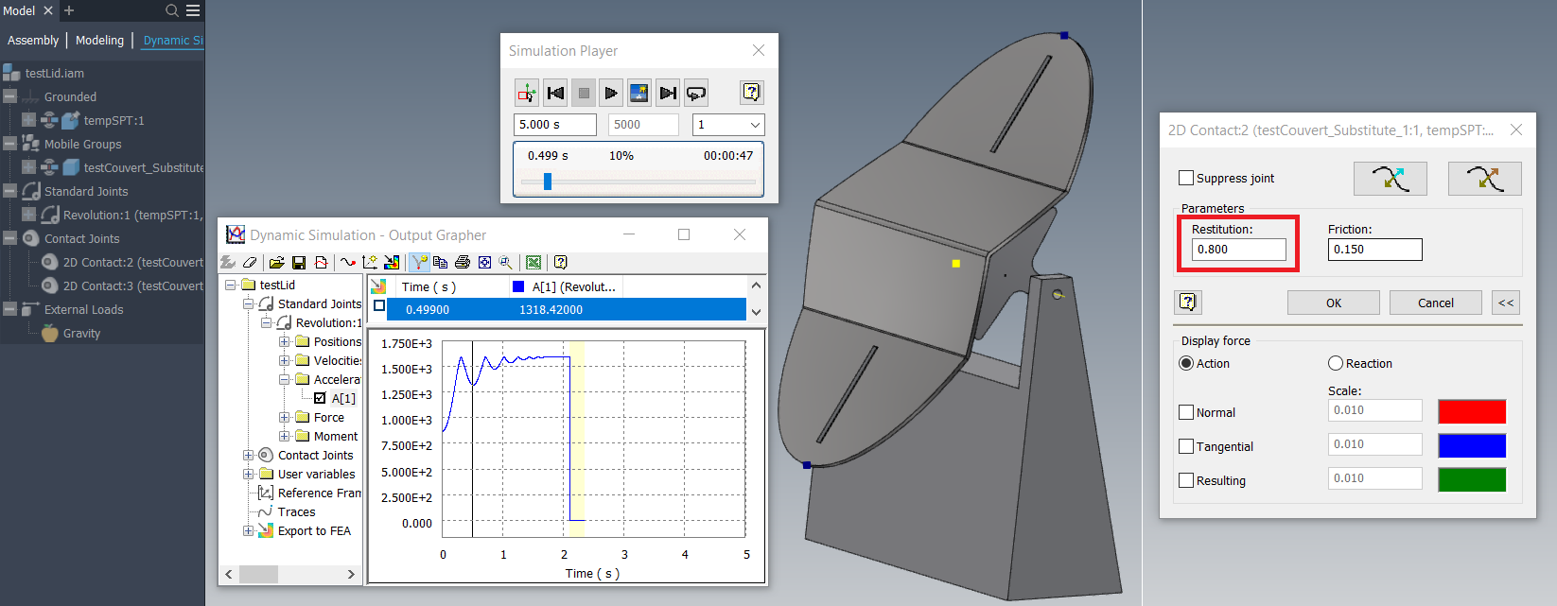Click Export to FEA toolbar icon
Screen dimensions: 1557x606
pos(392,262)
